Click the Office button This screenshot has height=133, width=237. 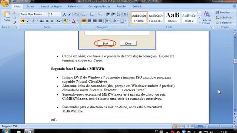click(x=5, y=3)
